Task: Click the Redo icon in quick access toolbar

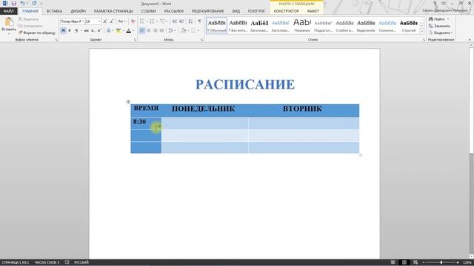Action: (x=34, y=3)
